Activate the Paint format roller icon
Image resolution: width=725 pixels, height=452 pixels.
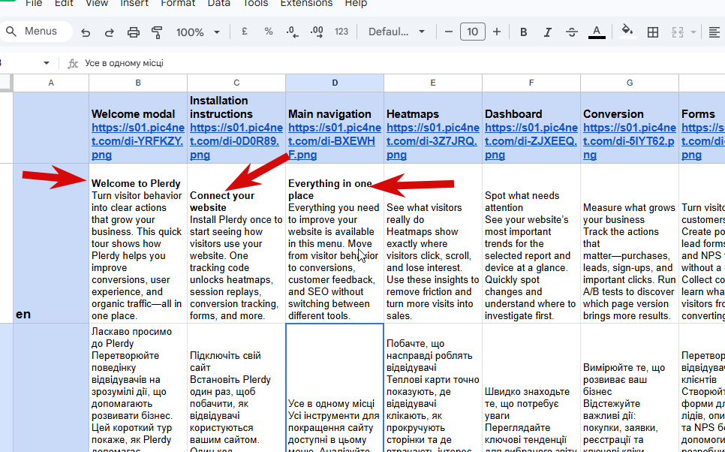[x=157, y=32]
